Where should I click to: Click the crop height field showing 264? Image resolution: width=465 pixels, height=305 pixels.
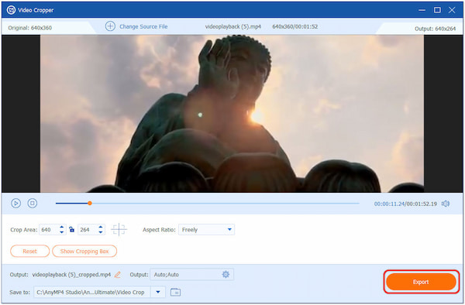87,230
